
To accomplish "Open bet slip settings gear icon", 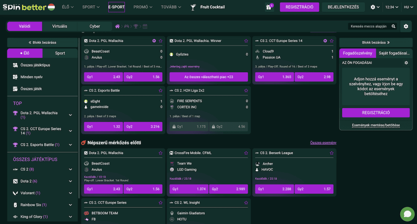I will tap(406, 63).
